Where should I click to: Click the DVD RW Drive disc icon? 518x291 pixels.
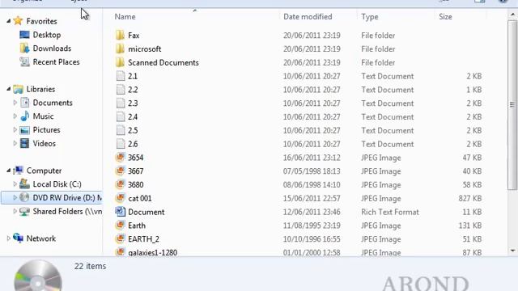(24, 197)
